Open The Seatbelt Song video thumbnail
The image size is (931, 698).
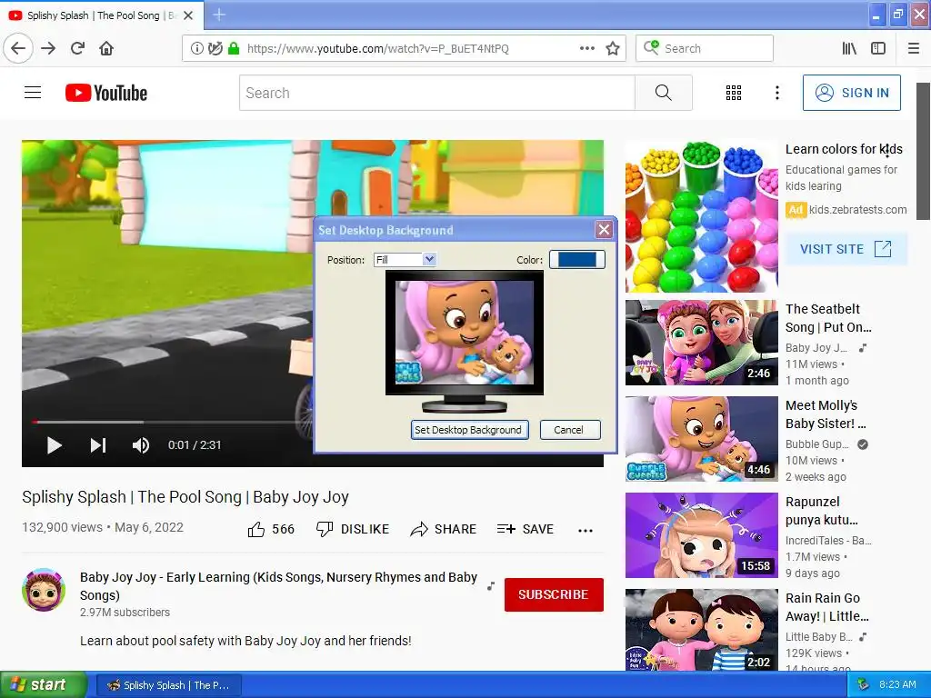tap(701, 343)
